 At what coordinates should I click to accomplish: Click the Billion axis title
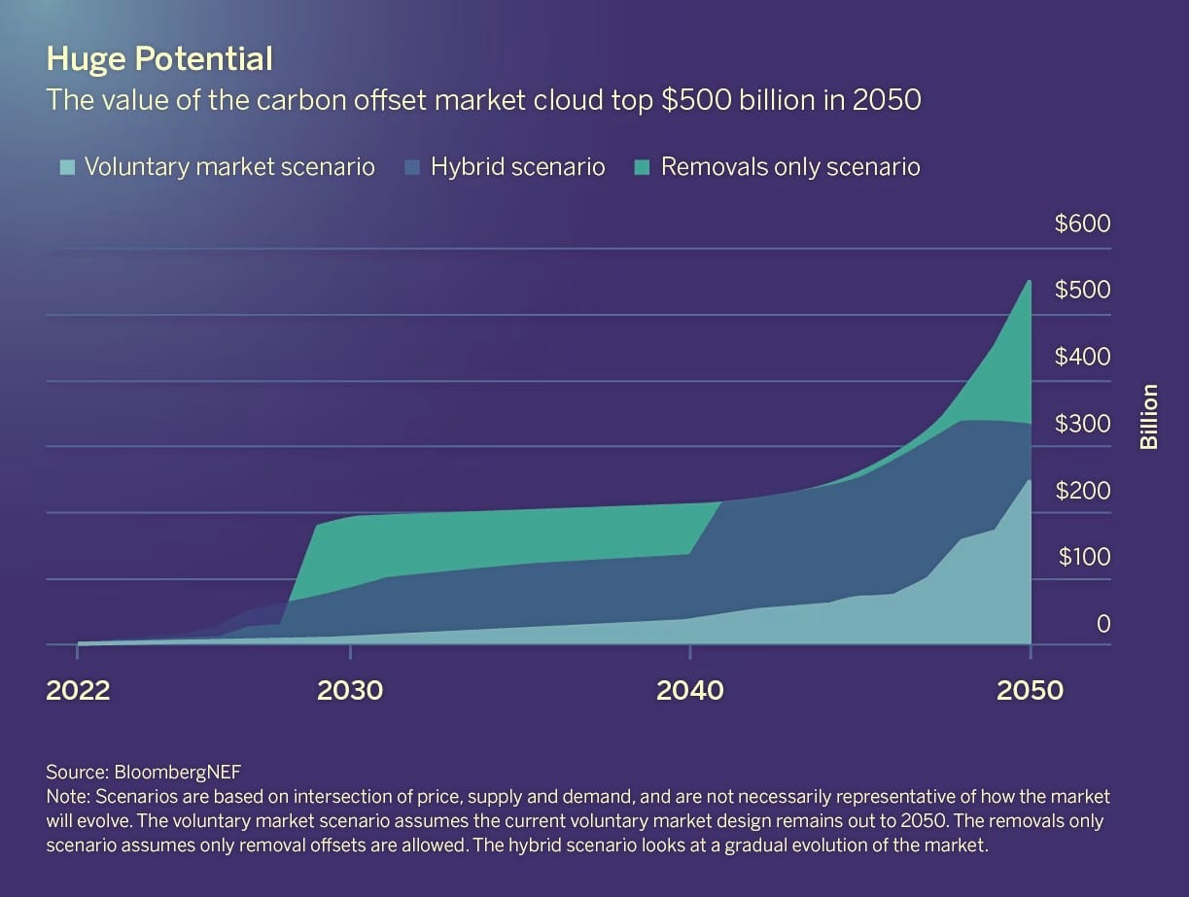[x=1149, y=417]
